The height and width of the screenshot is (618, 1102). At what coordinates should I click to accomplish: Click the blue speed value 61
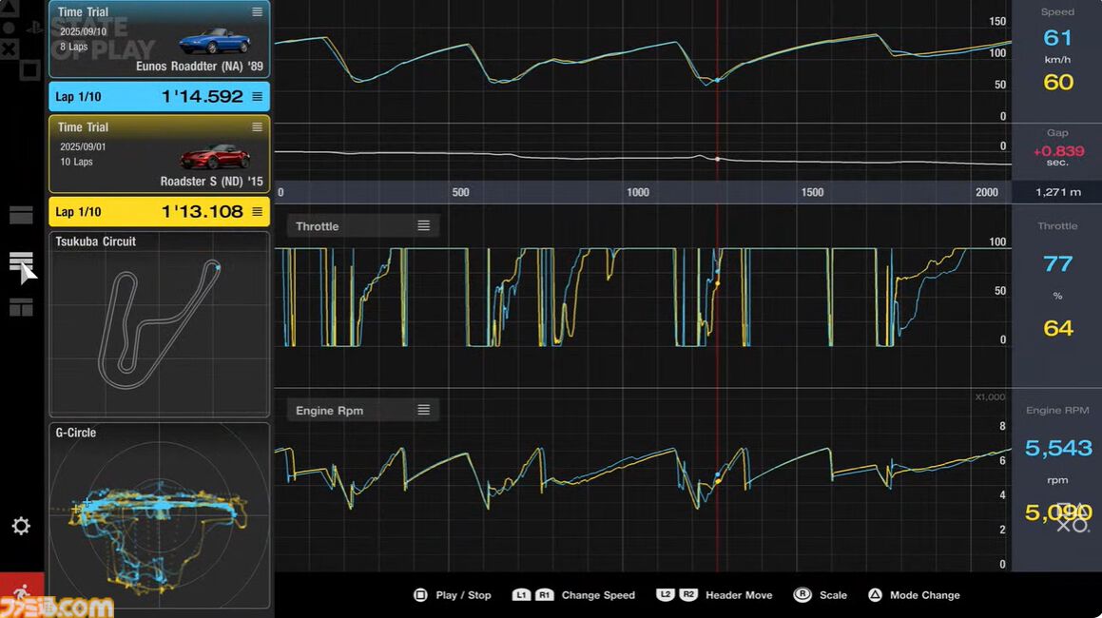tap(1057, 37)
